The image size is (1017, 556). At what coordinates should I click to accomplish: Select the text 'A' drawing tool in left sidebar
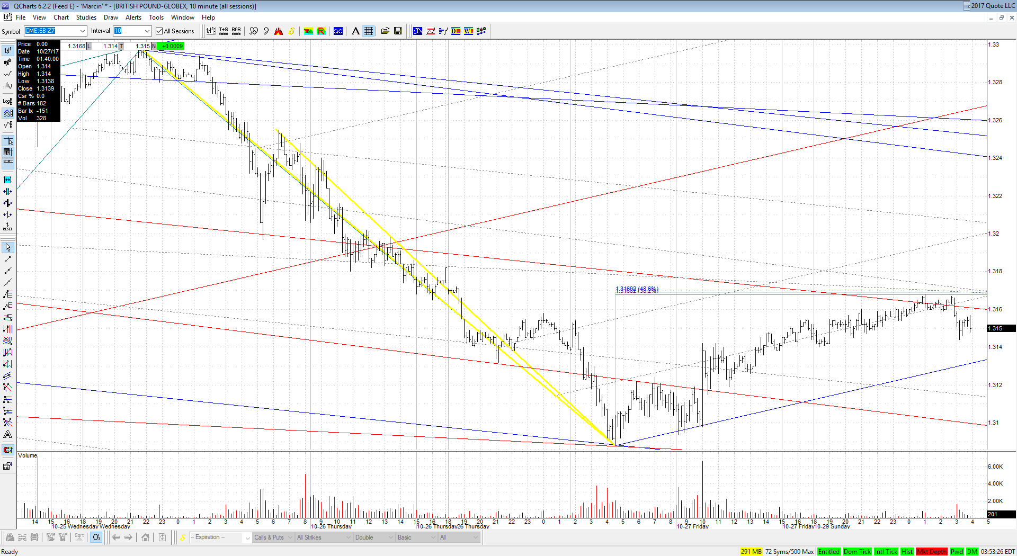pos(7,434)
